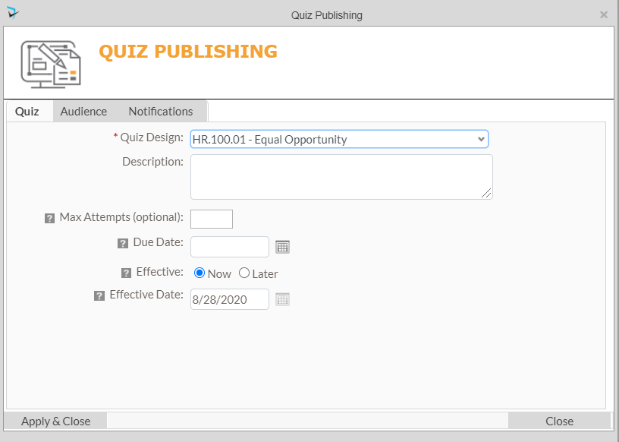Image resolution: width=619 pixels, height=442 pixels.
Task: Click the help icon beside Effective Date
Action: click(99, 296)
